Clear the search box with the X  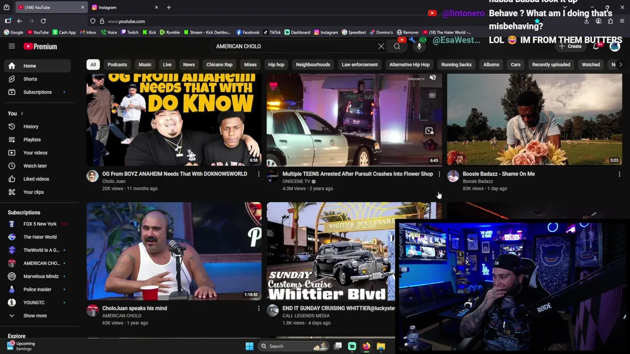pos(381,46)
